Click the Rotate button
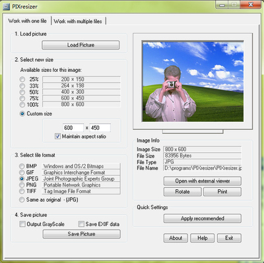 point(182,192)
